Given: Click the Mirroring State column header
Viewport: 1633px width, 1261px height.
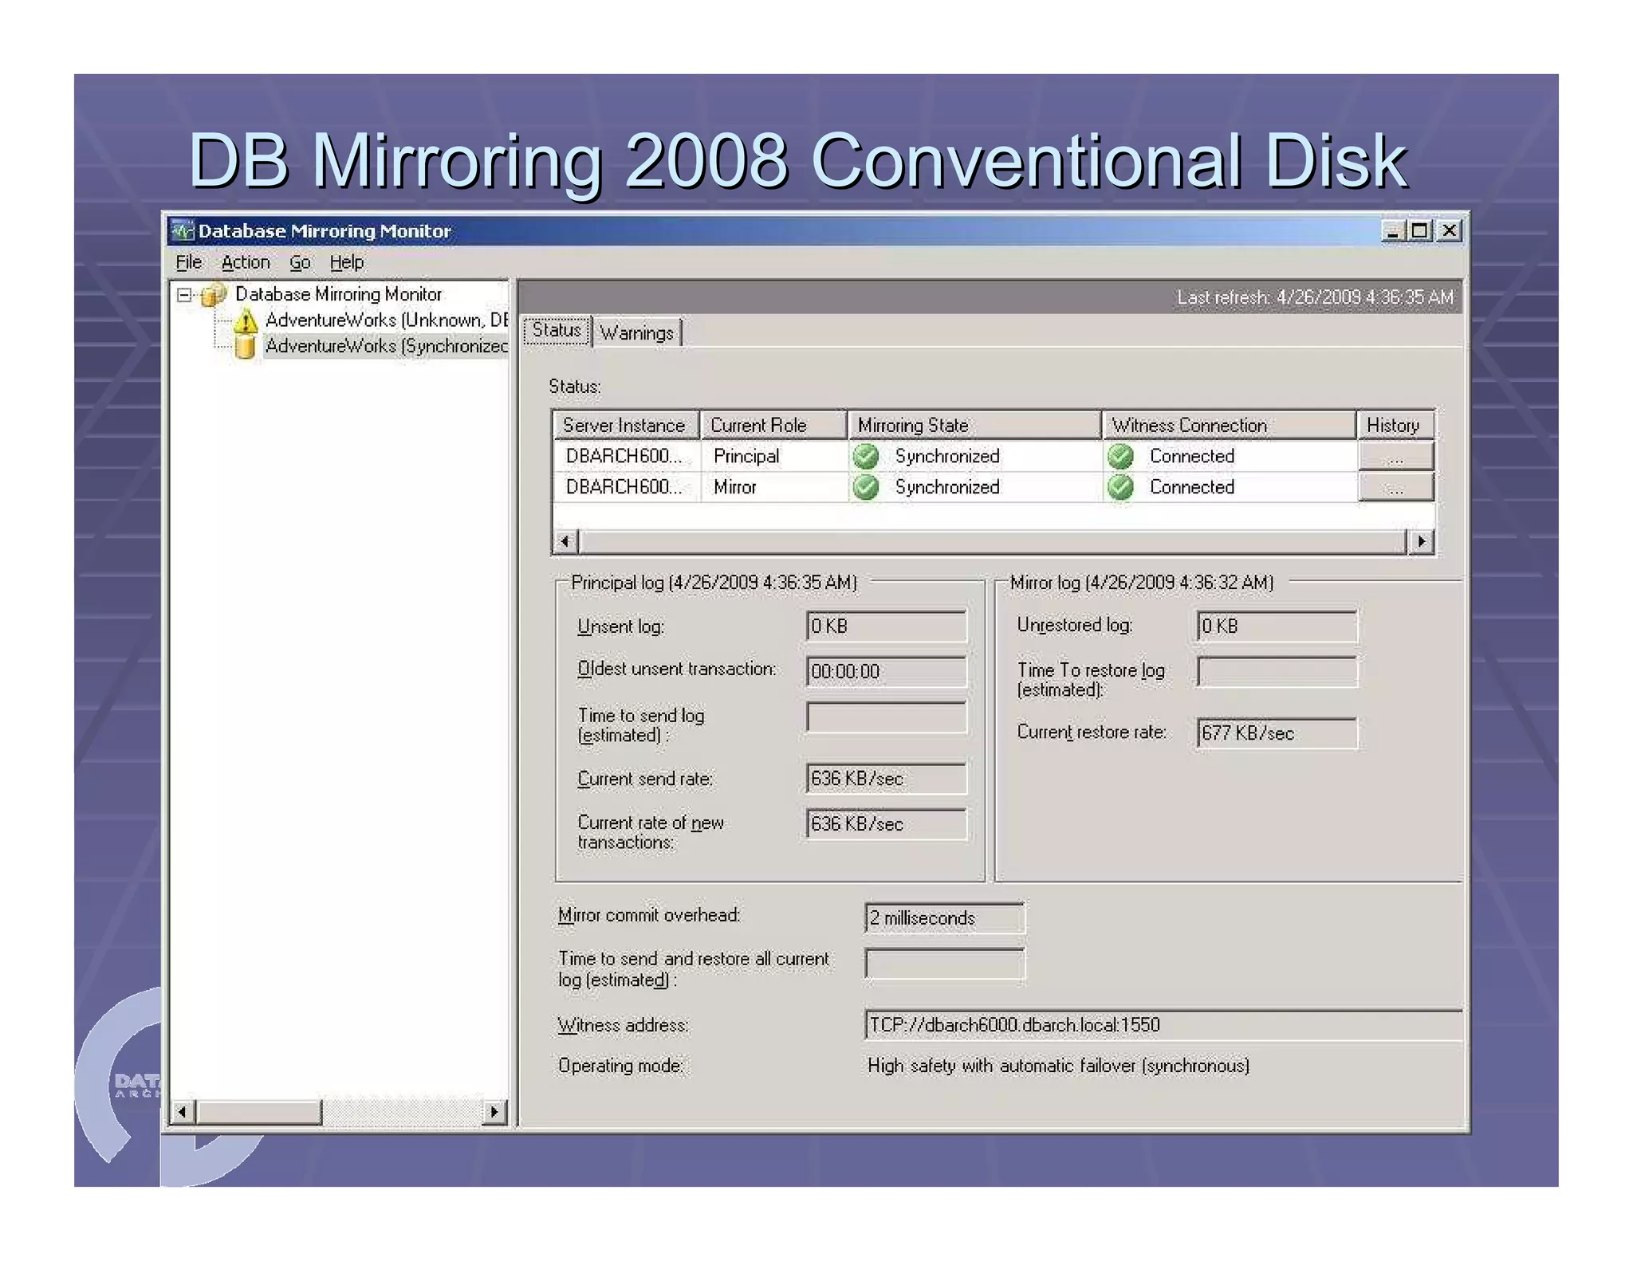Looking at the screenshot, I should (x=974, y=425).
